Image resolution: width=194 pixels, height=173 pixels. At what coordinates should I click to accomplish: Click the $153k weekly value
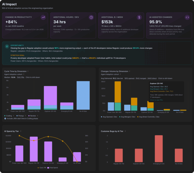point(107,22)
